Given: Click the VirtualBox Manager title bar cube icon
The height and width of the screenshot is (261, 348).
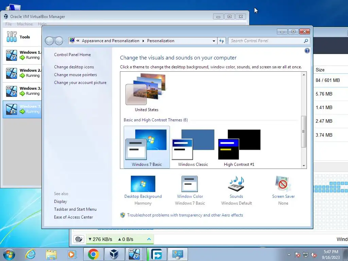Looking at the screenshot, I should coord(6,16).
